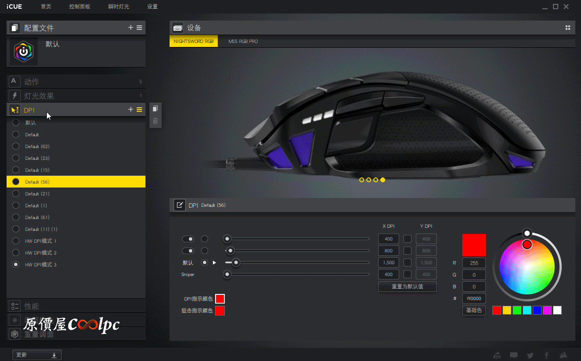Click the Actions (动作) section icon
The width and height of the screenshot is (581, 361).
14,81
